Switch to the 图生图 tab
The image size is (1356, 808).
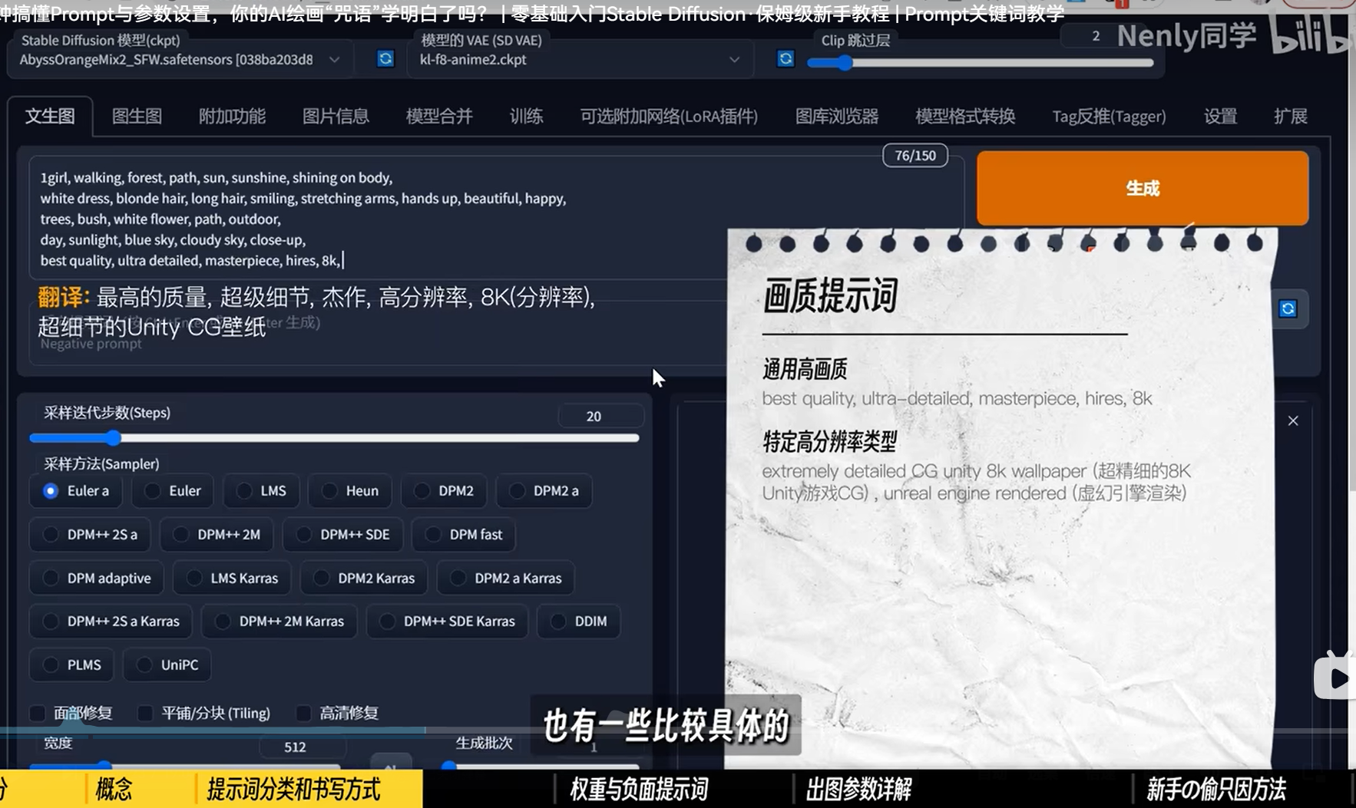(137, 117)
